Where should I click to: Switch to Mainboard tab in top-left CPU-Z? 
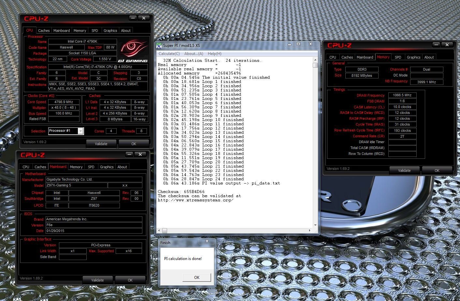click(x=62, y=31)
